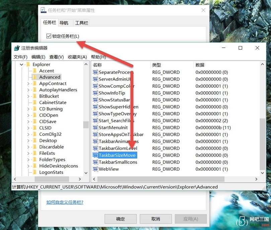
Task: Click the Start_SearchFiles value icon
Action: point(95,121)
